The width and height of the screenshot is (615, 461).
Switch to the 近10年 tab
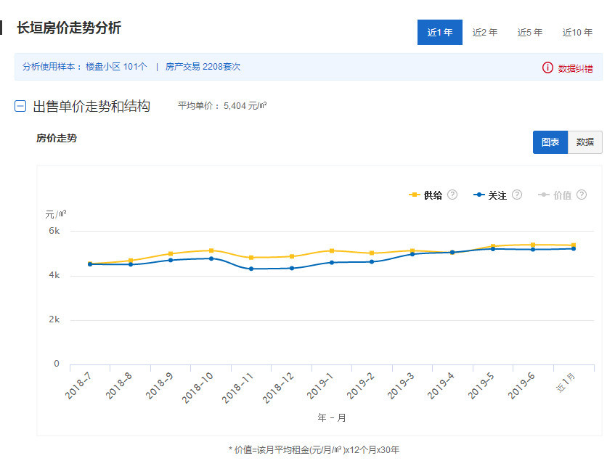click(x=577, y=32)
